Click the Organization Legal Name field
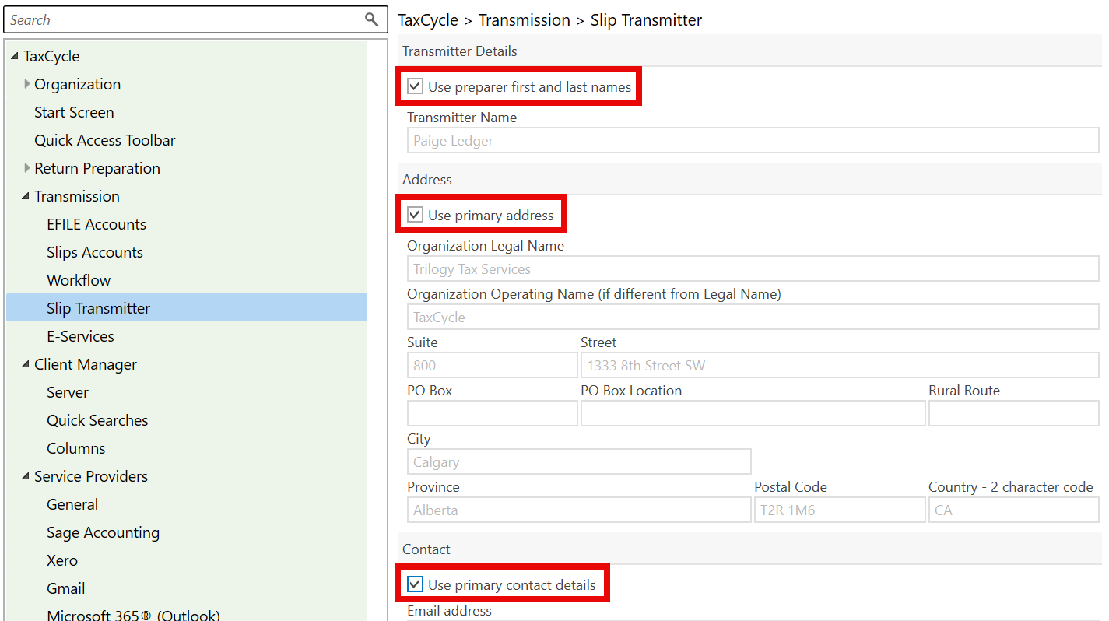This screenshot has height=621, width=1109. tap(753, 269)
